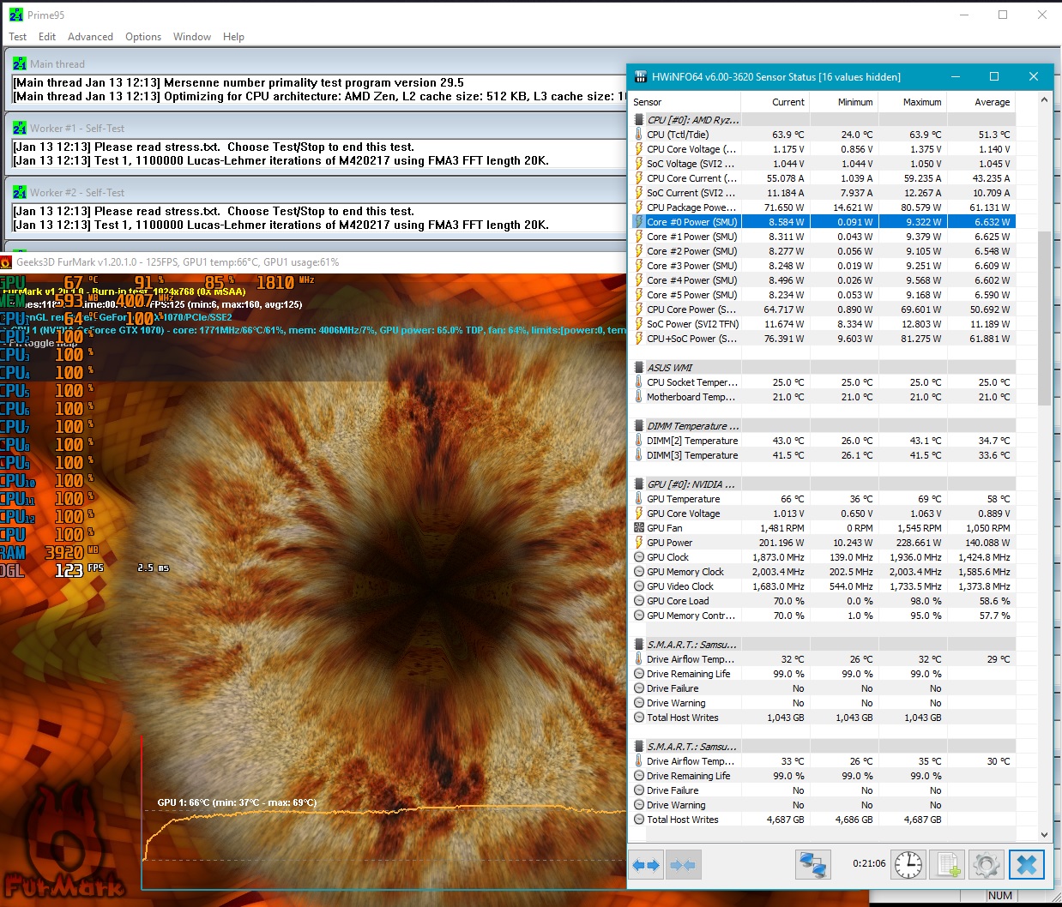Open the Advanced menu in Prime95
The width and height of the screenshot is (1062, 907).
[90, 37]
